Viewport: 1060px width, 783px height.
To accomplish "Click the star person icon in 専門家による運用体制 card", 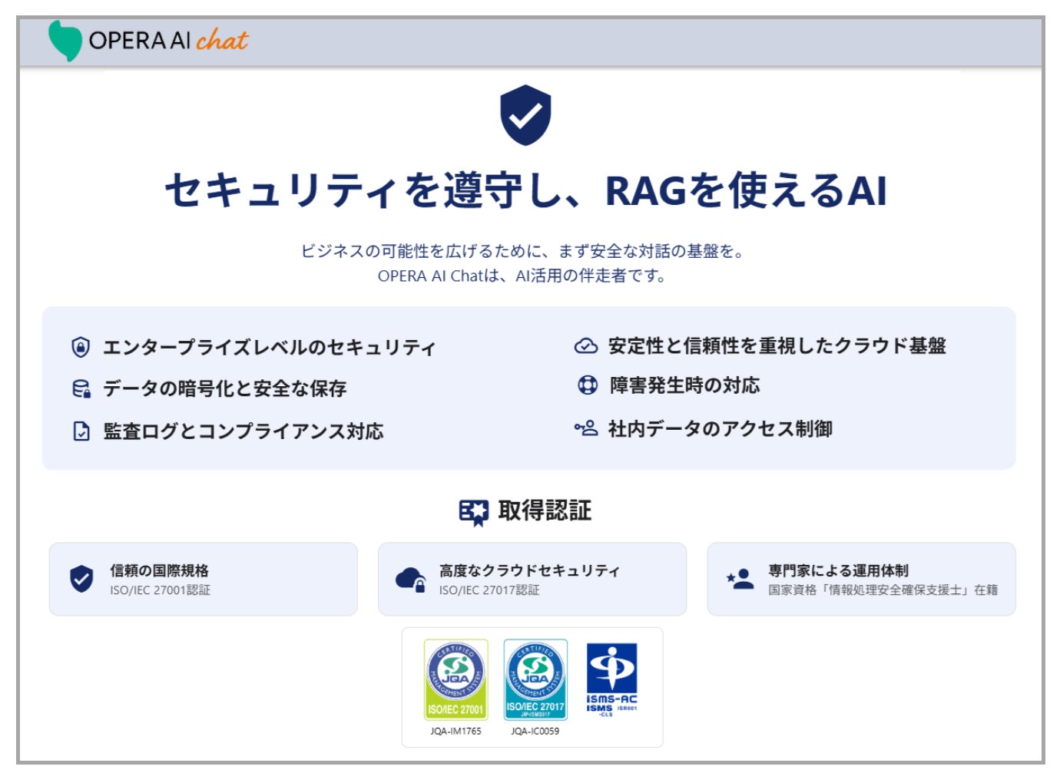I will 740,579.
